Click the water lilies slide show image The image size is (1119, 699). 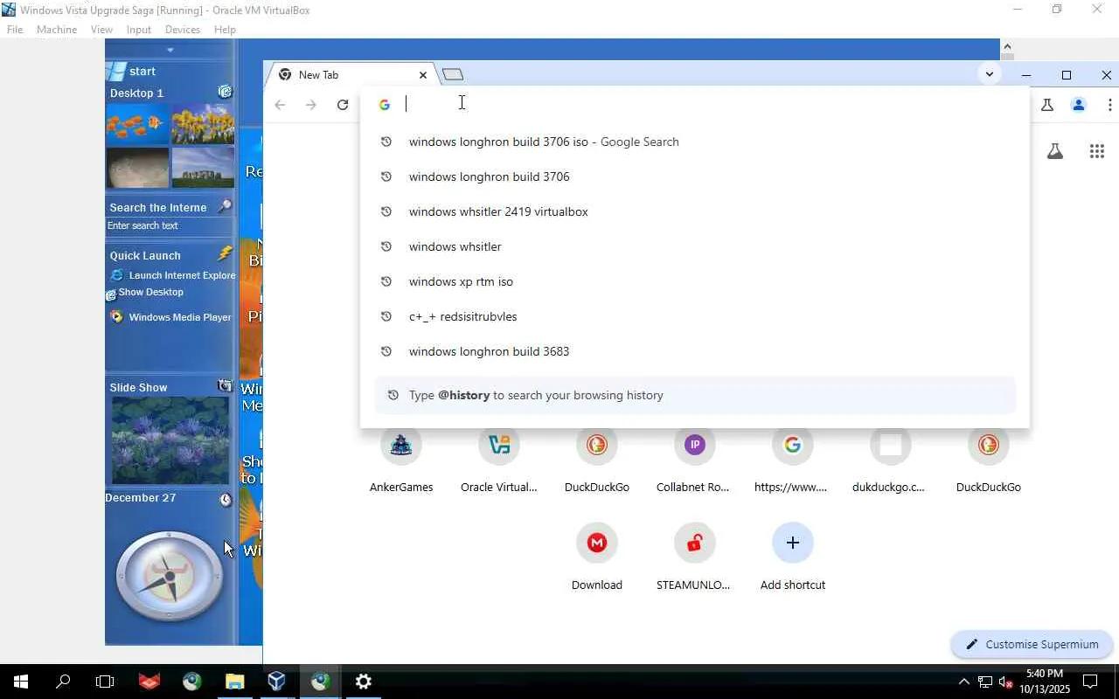(170, 440)
